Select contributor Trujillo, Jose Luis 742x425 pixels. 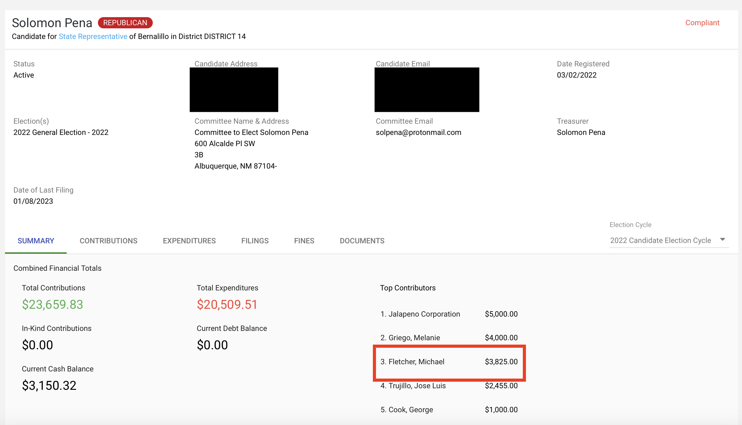click(x=417, y=386)
